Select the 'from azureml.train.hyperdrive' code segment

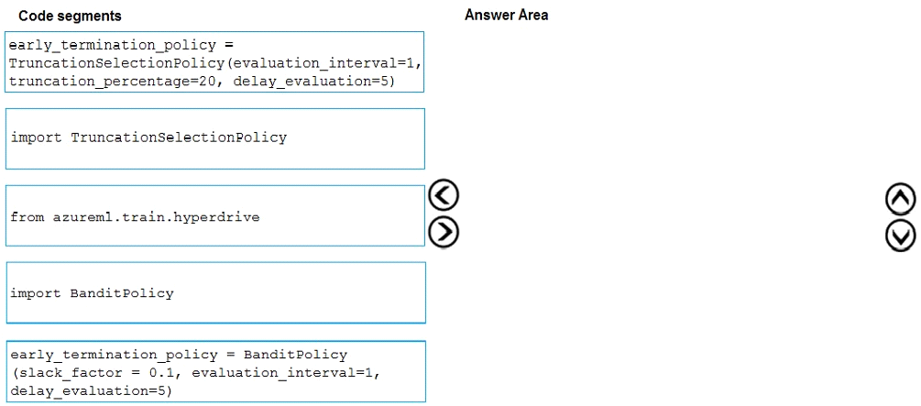tap(215, 215)
